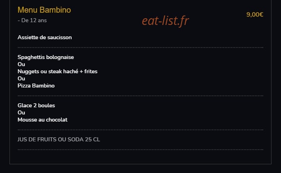Click the first 'Ou' under Spaghettis
This screenshot has width=281, height=173.
pyautogui.click(x=21, y=64)
